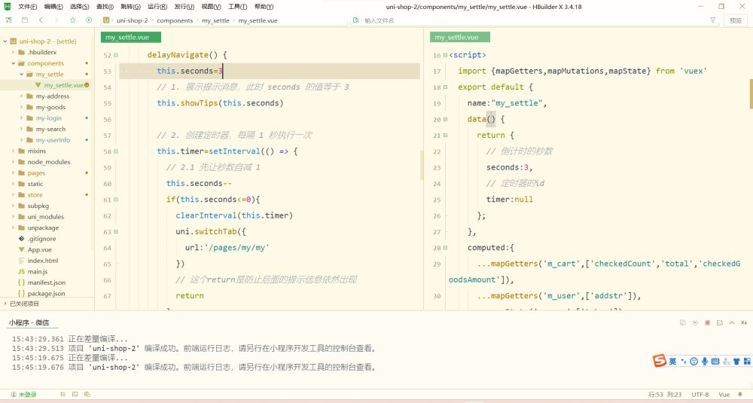
Task: Click the notification bell in status bar
Action: (x=739, y=395)
